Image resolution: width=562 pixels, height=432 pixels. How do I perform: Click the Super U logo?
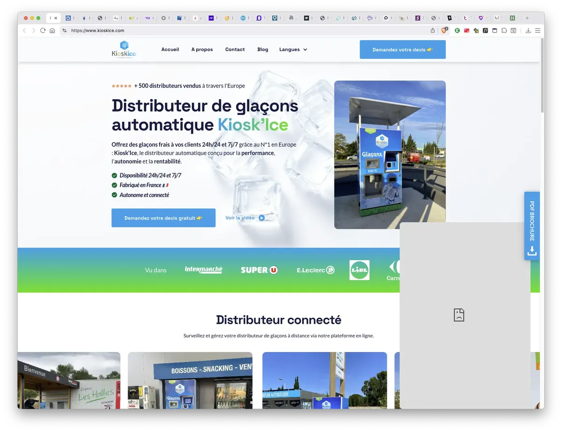(259, 270)
